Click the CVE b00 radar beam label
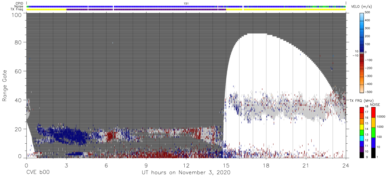This screenshot has height=179, width=389. coord(38,173)
